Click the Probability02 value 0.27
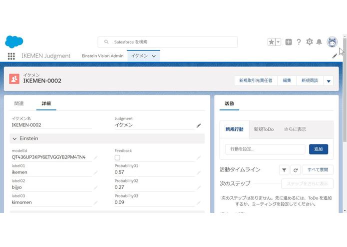347x247 pixels. point(119,187)
